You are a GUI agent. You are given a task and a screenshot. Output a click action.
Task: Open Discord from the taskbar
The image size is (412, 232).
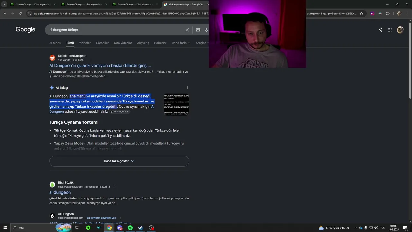(x=120, y=228)
